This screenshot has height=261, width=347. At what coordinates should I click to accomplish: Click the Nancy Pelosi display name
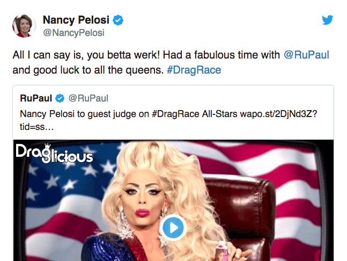coord(76,20)
